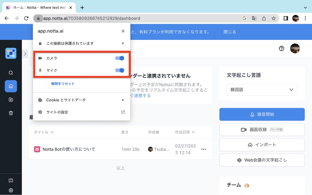Screen dimensions: 312x195
Task: Click the help question mark icon
Action: click(282, 48)
